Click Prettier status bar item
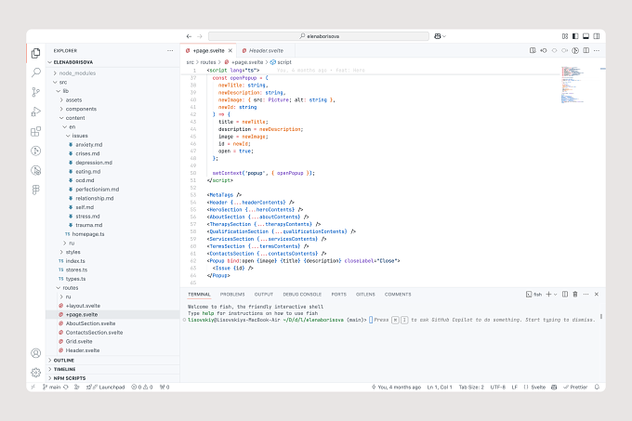Image resolution: width=632 pixels, height=421 pixels. (x=575, y=388)
